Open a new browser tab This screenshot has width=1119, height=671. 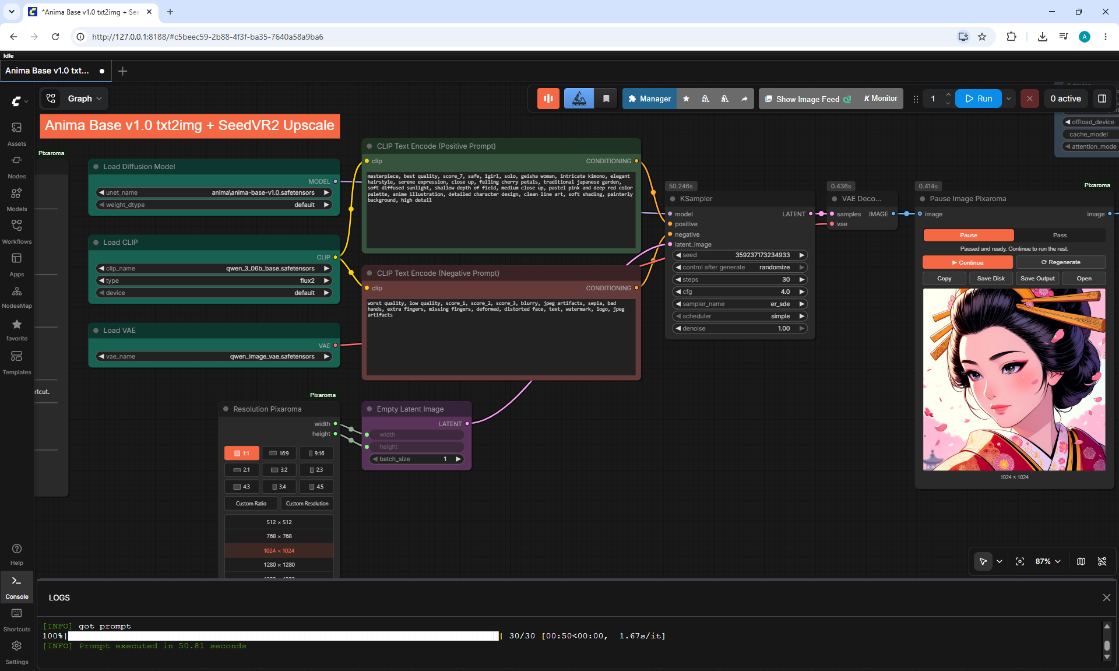[x=170, y=12]
